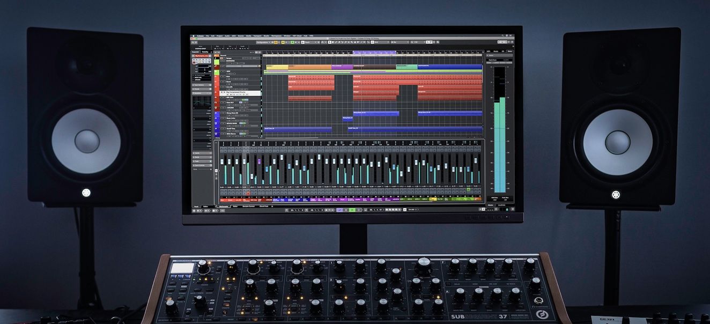710x324 pixels.
Task: Expand the Track Versions inspector section
Action: click(202, 85)
